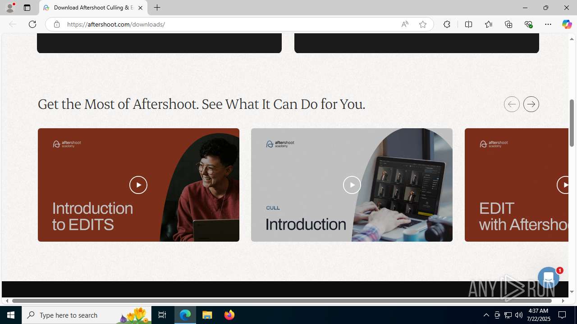This screenshot has height=324, width=577.
Task: Show hidden system tray icons
Action: (486, 315)
